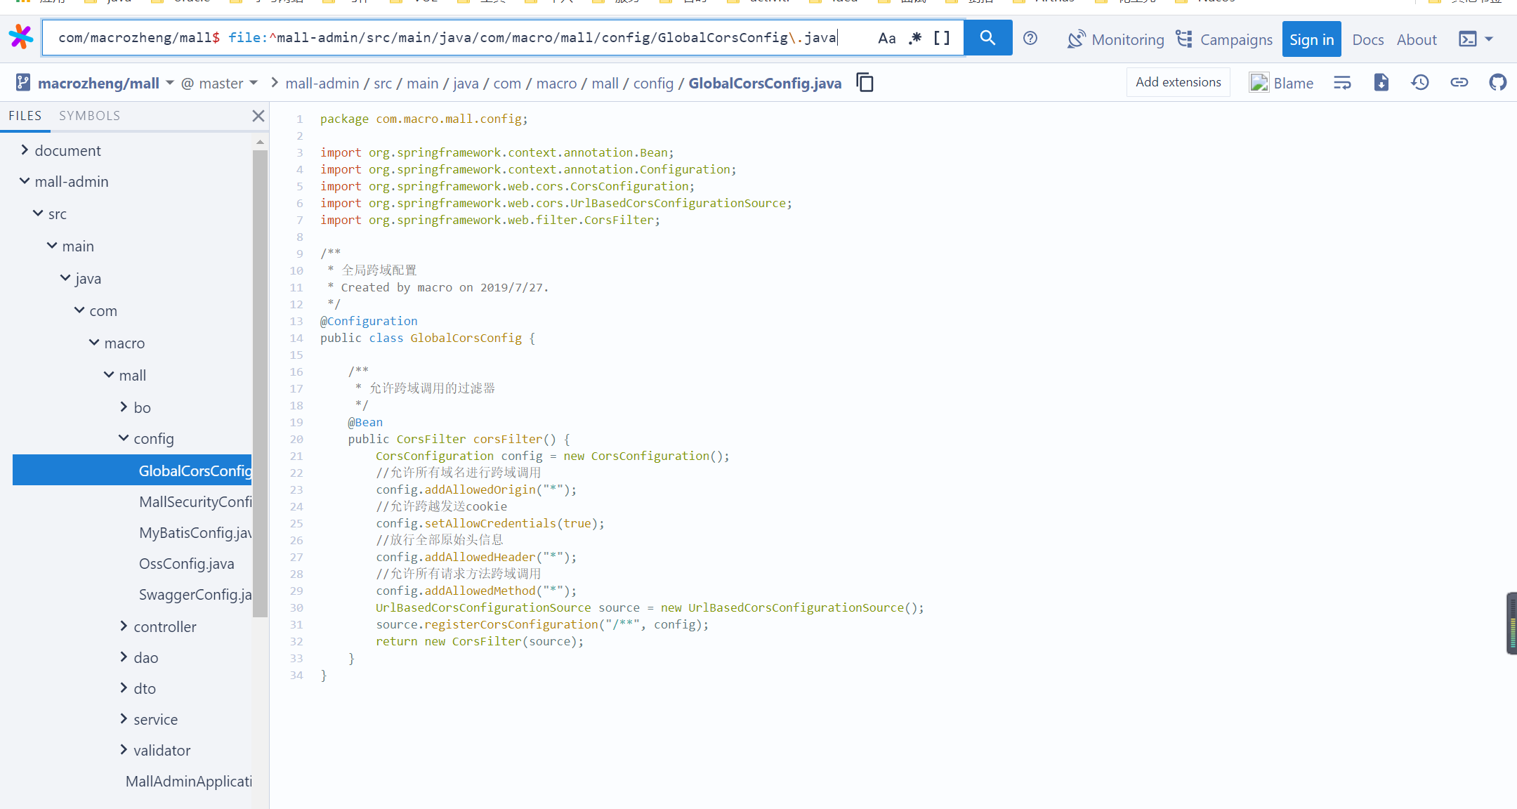1517x809 pixels.
Task: Open the master branch revision dropdown
Action: (220, 84)
